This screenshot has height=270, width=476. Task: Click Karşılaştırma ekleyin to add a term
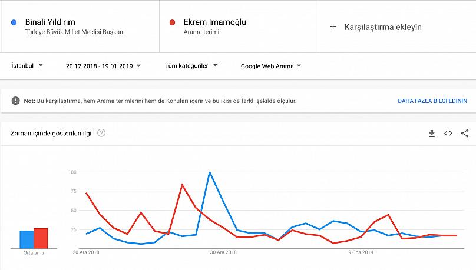pos(383,26)
